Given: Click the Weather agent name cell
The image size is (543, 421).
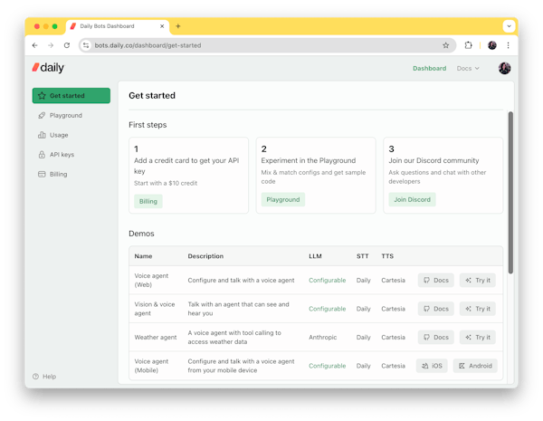Looking at the screenshot, I should pos(156,337).
